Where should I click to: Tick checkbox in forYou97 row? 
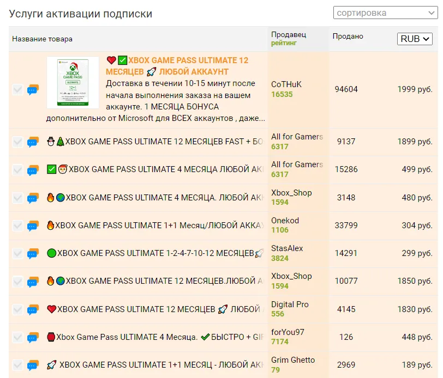click(17, 337)
